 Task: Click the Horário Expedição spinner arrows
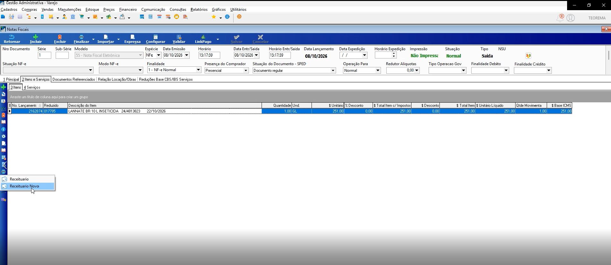point(394,55)
